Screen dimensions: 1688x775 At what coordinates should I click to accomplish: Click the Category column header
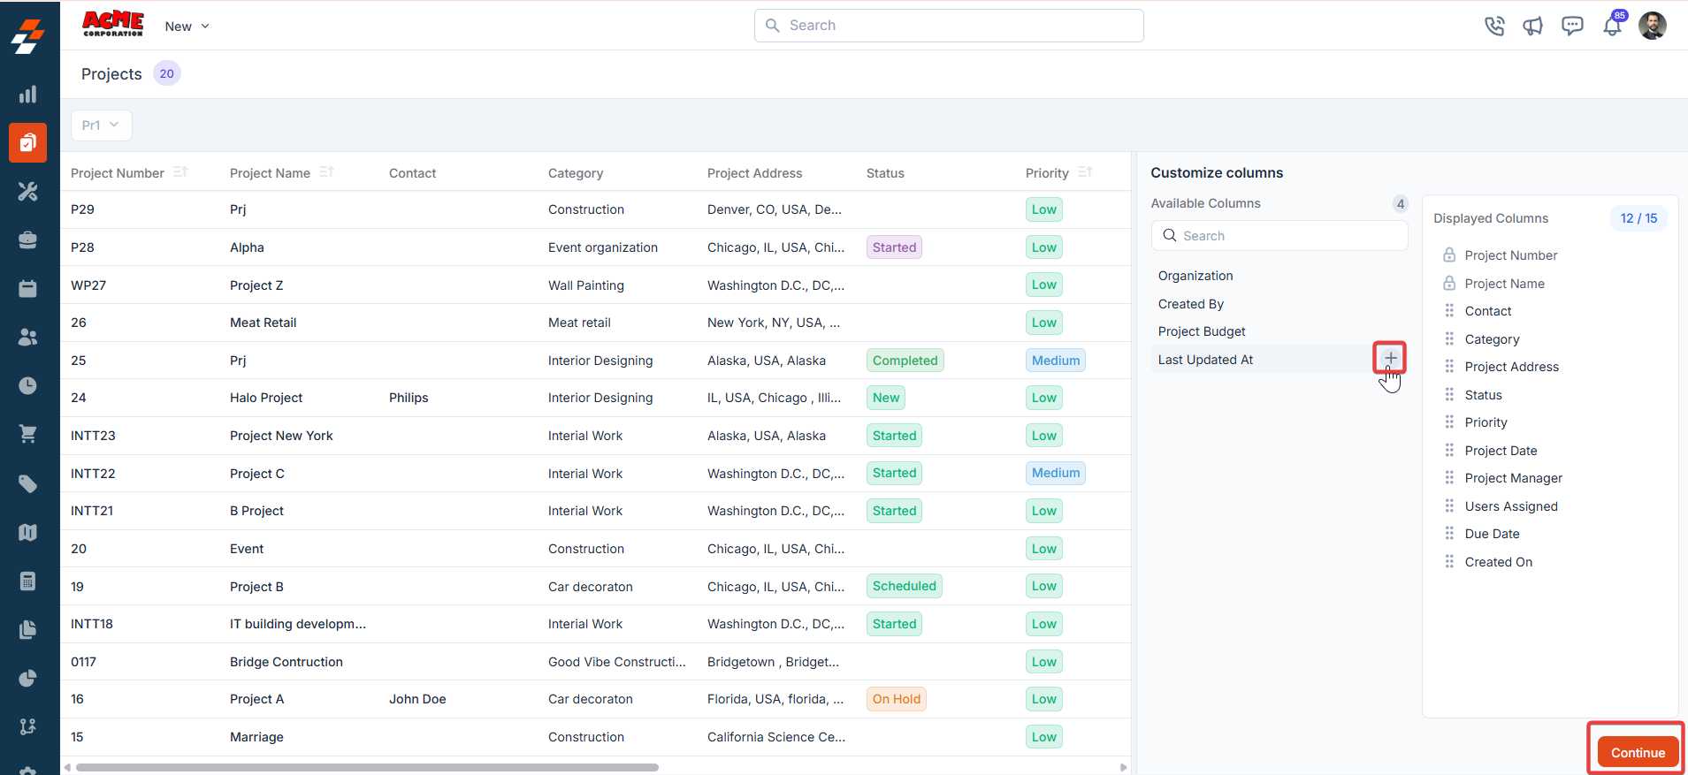(576, 173)
